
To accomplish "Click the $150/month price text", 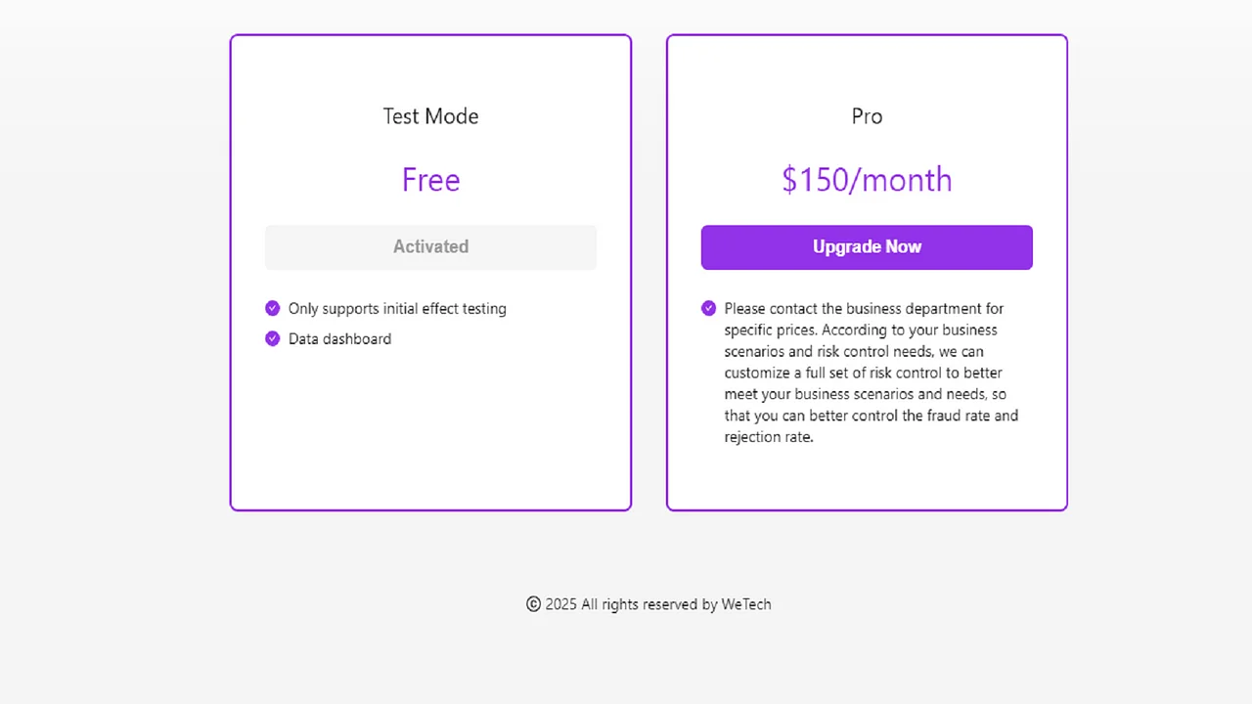I will (x=867, y=180).
